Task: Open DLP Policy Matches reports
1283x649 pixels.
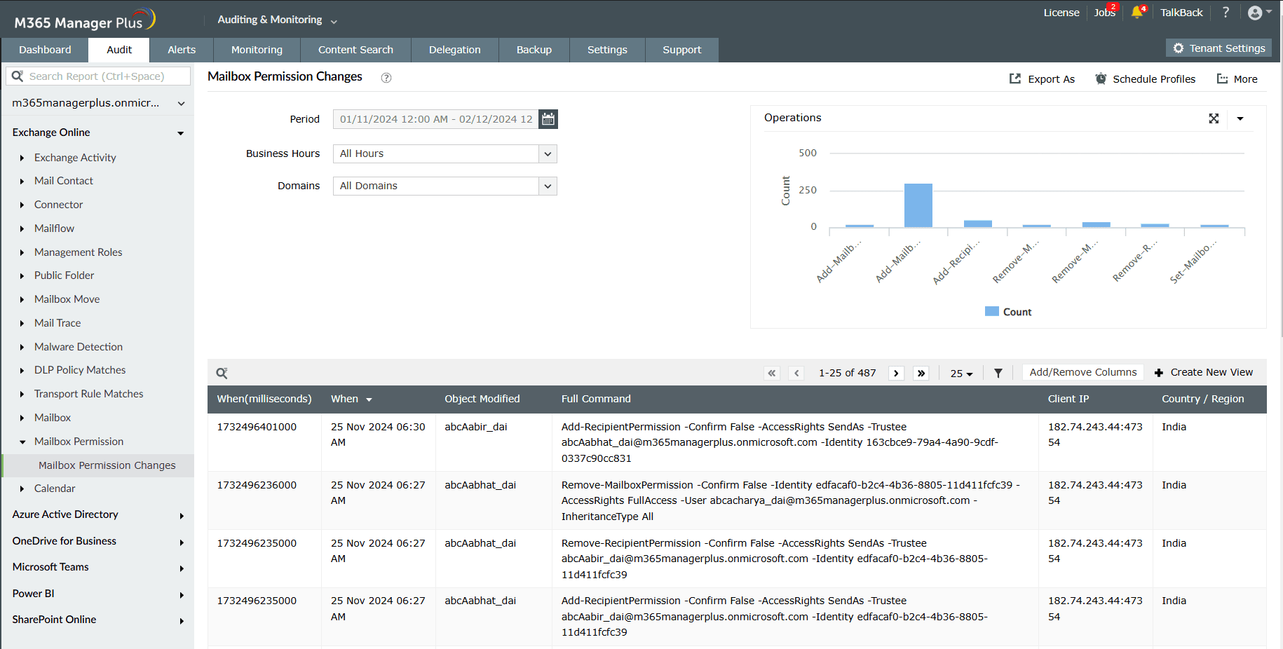Action: pos(80,370)
